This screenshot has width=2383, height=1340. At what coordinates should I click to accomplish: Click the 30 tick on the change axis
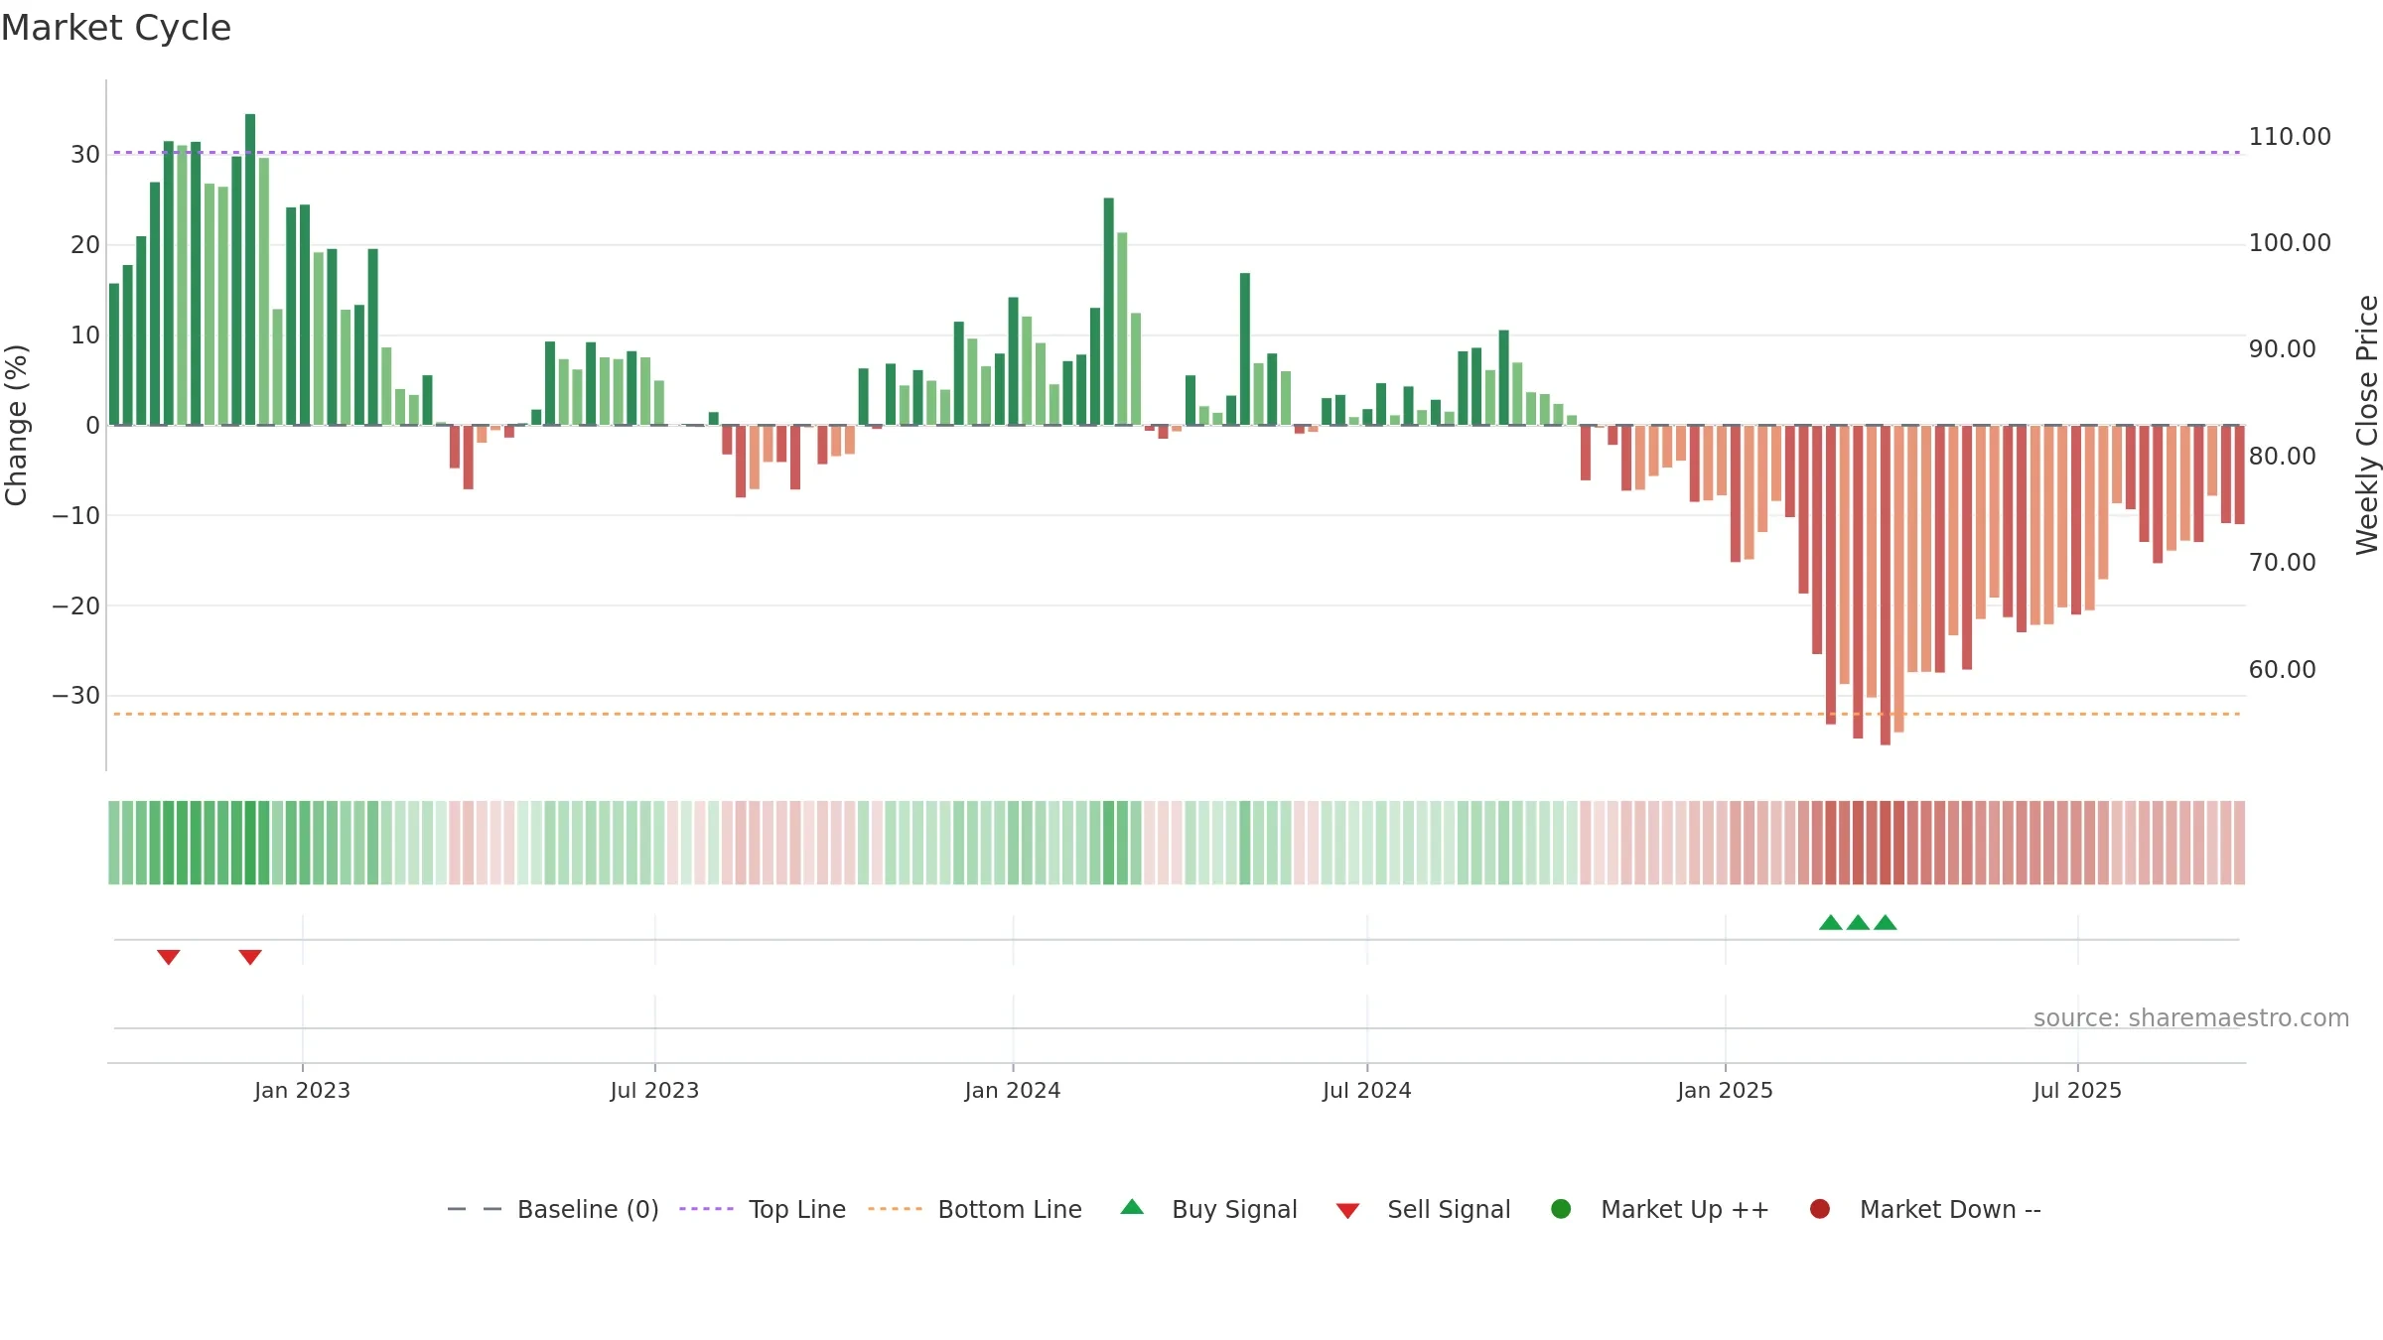85,154
